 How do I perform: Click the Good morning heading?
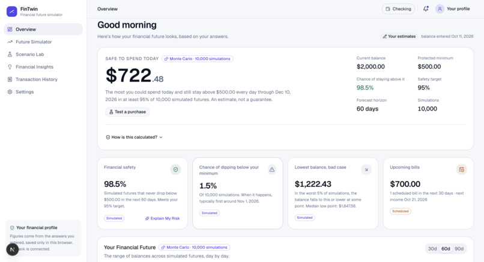(127, 25)
